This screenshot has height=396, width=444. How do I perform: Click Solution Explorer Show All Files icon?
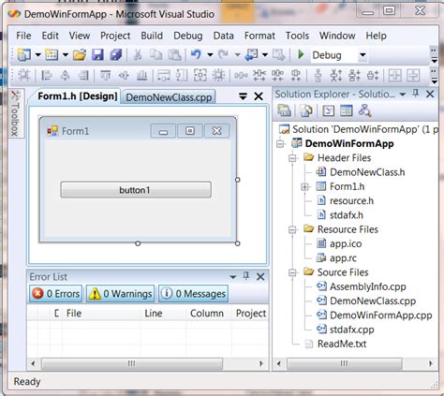coord(306,110)
